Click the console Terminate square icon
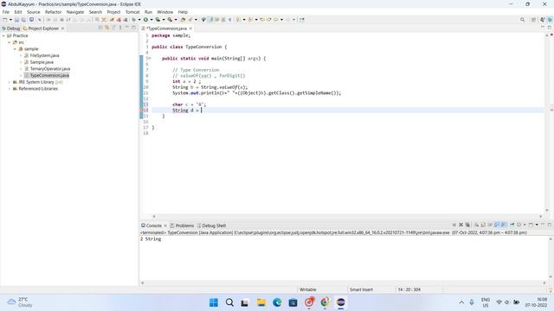The image size is (554, 311). (x=454, y=225)
